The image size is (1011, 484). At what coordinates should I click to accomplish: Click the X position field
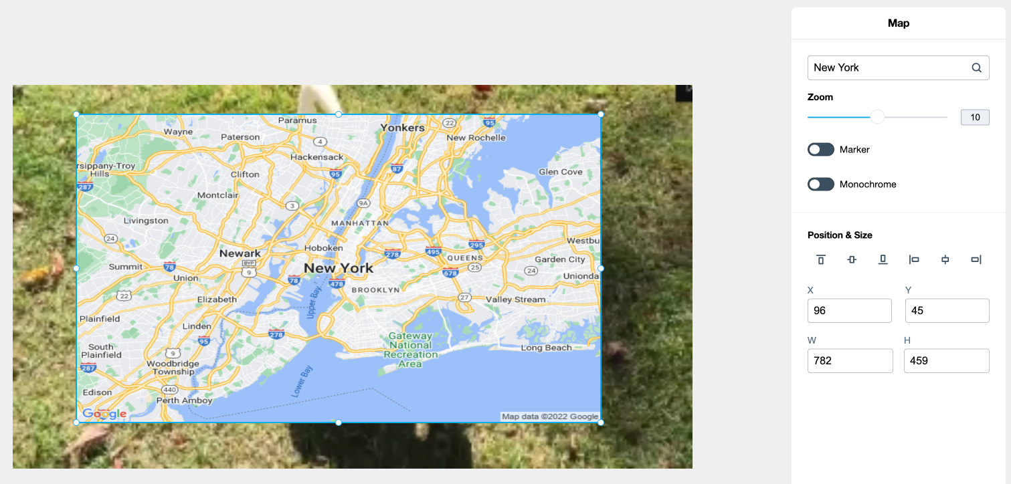point(850,311)
